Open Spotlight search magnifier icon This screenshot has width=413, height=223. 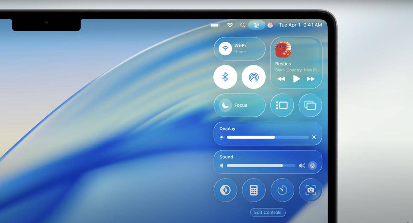tap(243, 25)
